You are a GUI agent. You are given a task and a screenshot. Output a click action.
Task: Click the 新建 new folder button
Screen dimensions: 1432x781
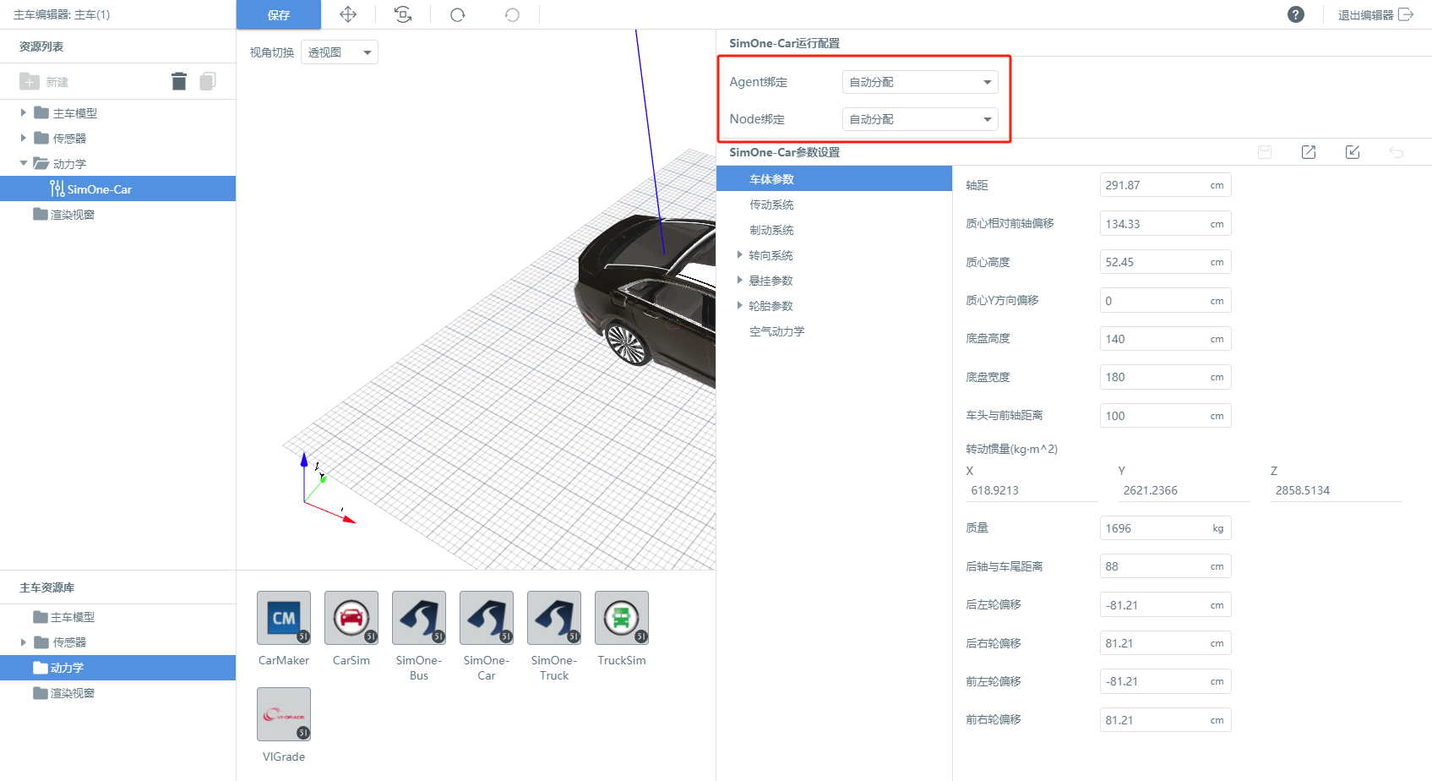(44, 81)
